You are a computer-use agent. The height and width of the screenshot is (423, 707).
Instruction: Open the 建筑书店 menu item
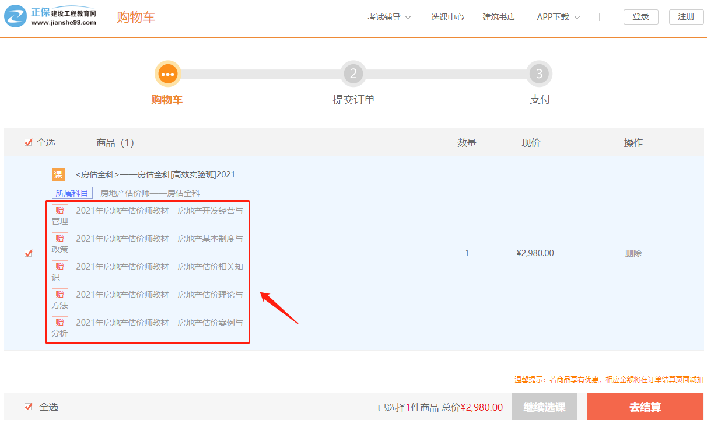click(x=499, y=18)
